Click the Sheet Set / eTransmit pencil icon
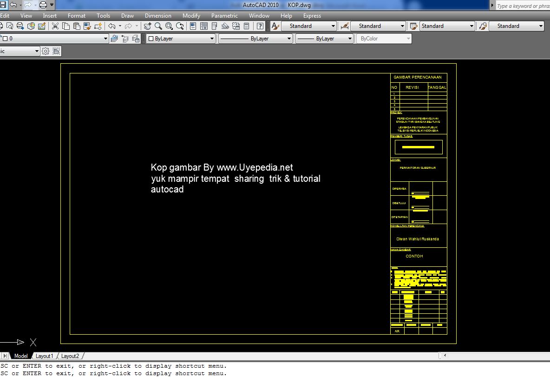 41,26
